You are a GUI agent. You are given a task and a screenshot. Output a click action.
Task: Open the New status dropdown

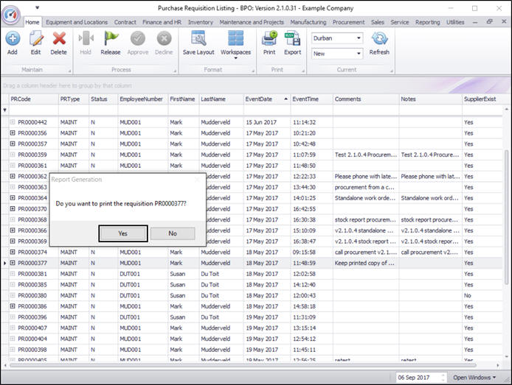[359, 54]
